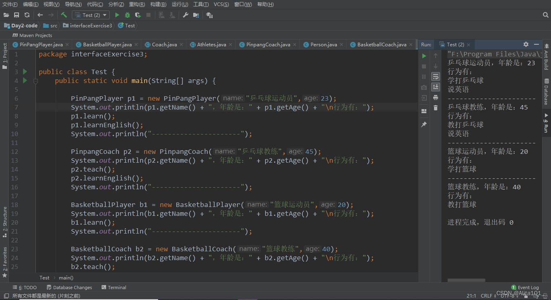Hide the Run panel with the minus icon
Viewport: 551px width, 300px height.
(536, 44)
